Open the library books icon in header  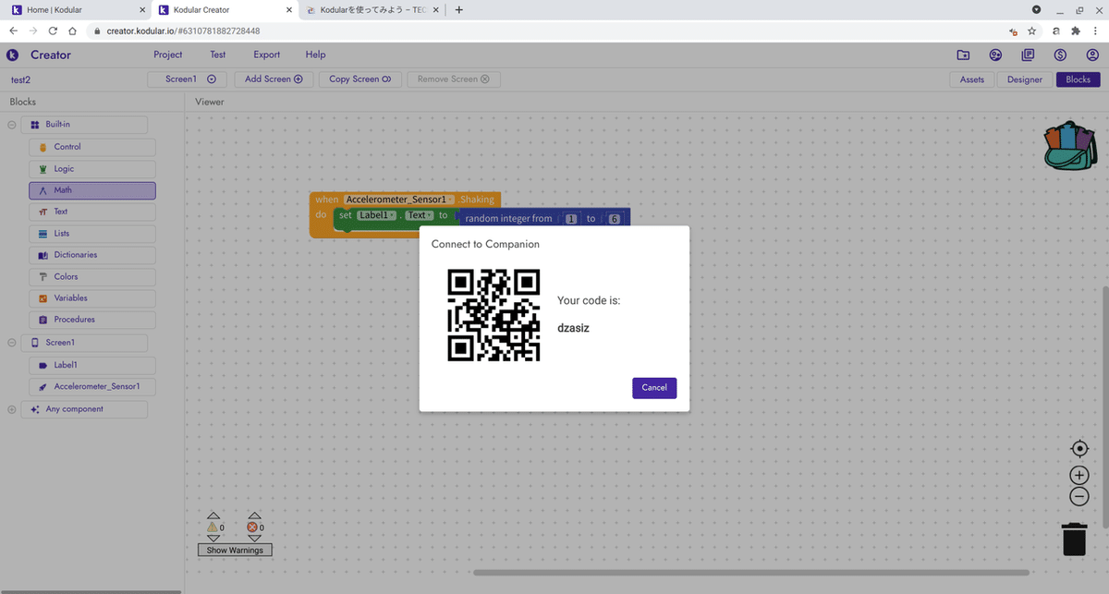point(1028,55)
